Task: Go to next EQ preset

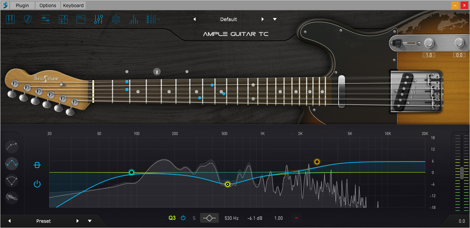Action: (x=78, y=221)
